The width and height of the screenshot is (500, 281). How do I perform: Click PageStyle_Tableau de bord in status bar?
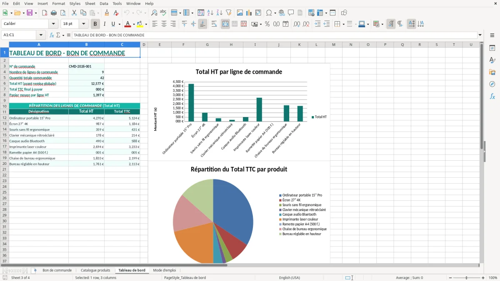(x=185, y=278)
